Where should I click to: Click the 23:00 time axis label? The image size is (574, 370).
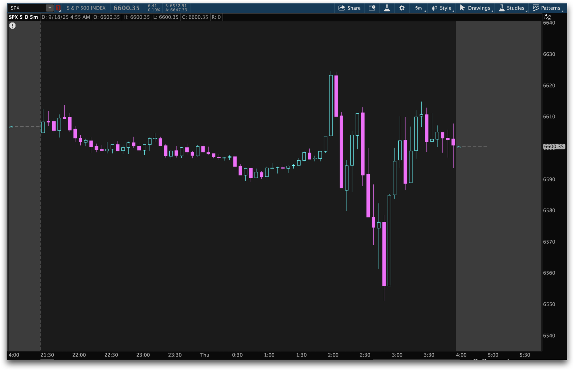coord(143,355)
